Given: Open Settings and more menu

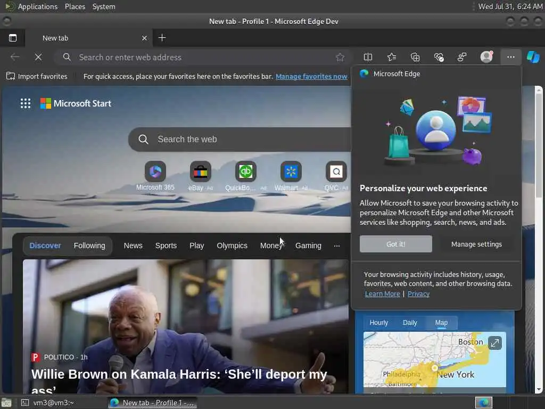Looking at the screenshot, I should pos(510,57).
